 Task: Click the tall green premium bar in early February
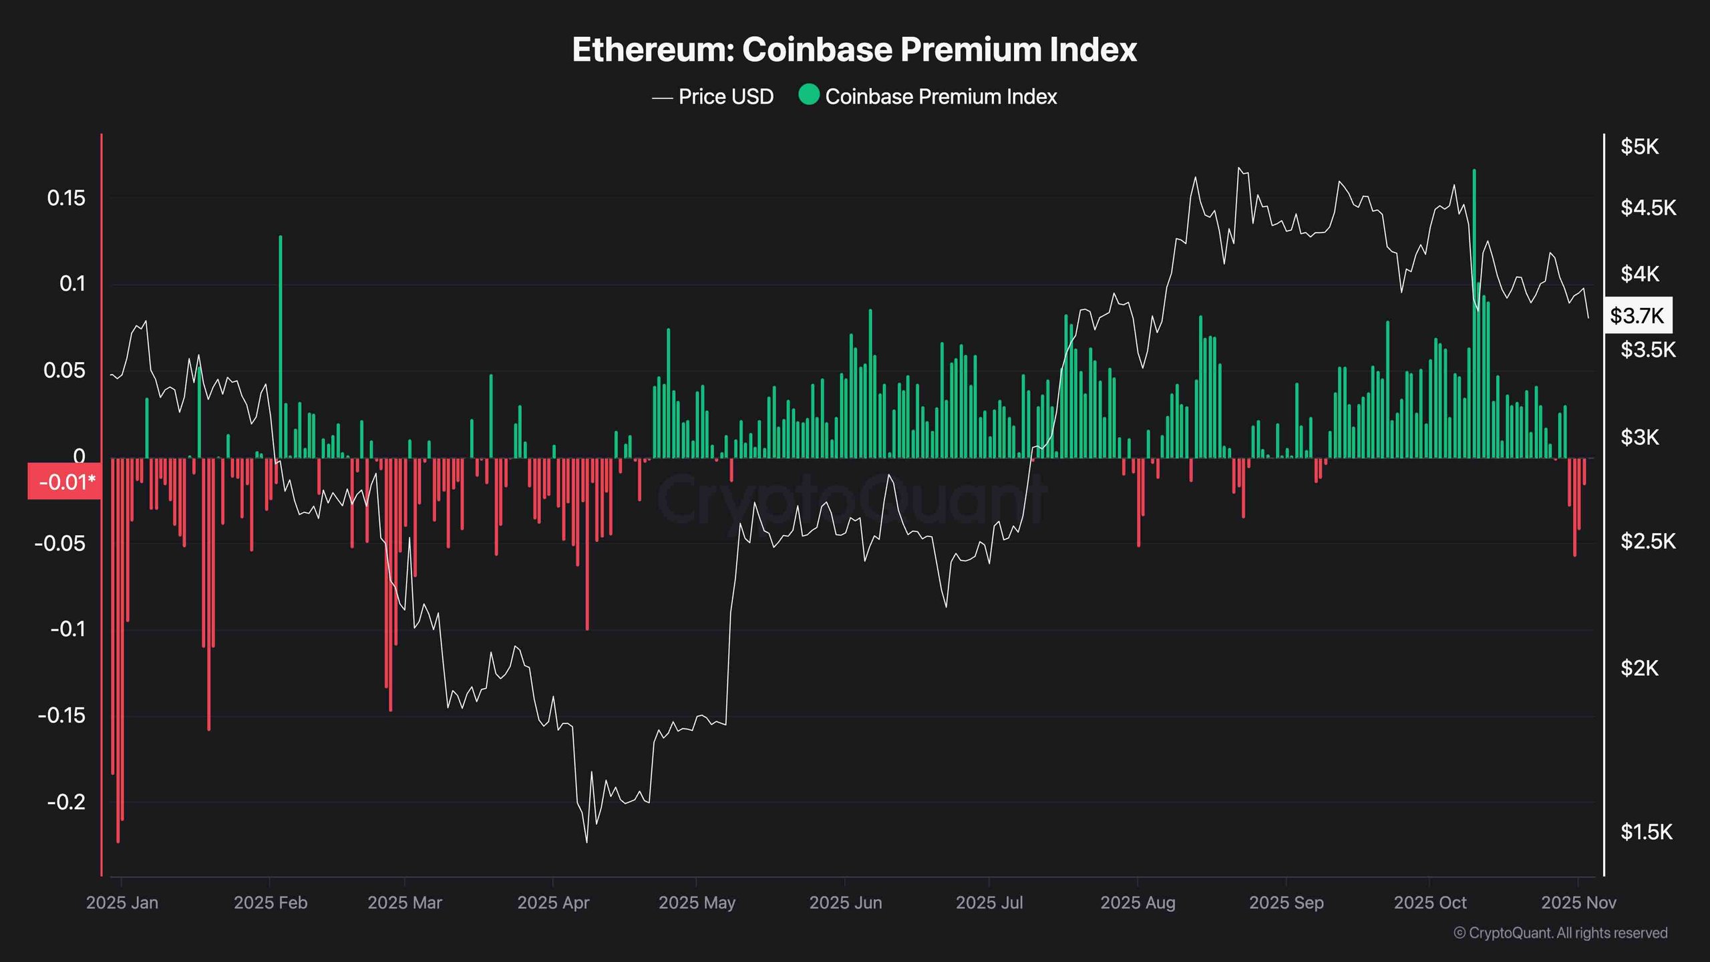coord(281,347)
